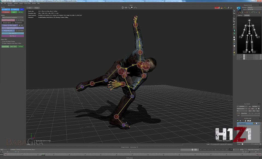This screenshot has width=262, height=159.
Task: Click the selection arrow tool at the top of the viewer toolbar
Action: click(234, 11)
